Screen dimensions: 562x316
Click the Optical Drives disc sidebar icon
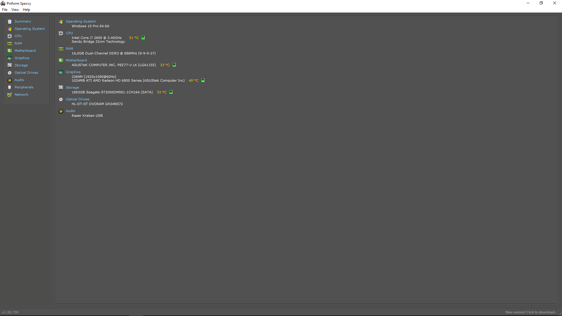point(10,73)
